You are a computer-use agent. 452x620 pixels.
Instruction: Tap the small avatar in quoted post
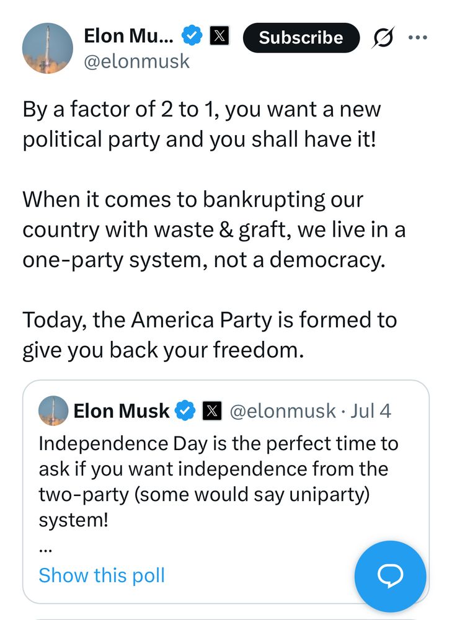53,410
